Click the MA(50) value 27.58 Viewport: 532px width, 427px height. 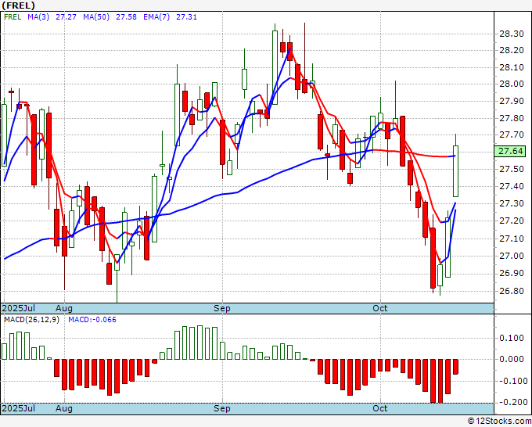(x=126, y=17)
